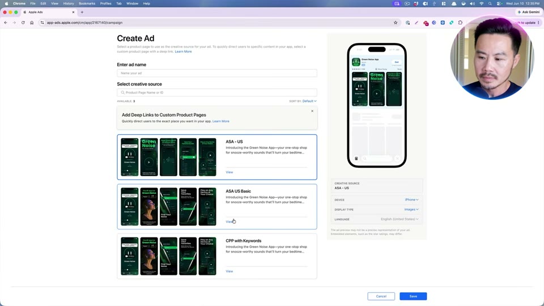The image size is (544, 306).
Task: Click the Cancel button
Action: 381,296
